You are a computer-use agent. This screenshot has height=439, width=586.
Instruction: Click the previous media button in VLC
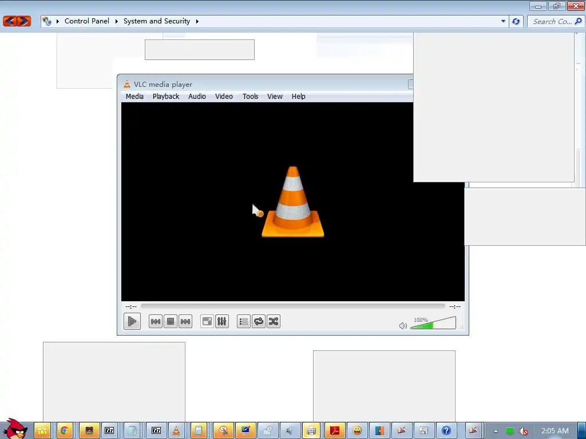(x=156, y=321)
